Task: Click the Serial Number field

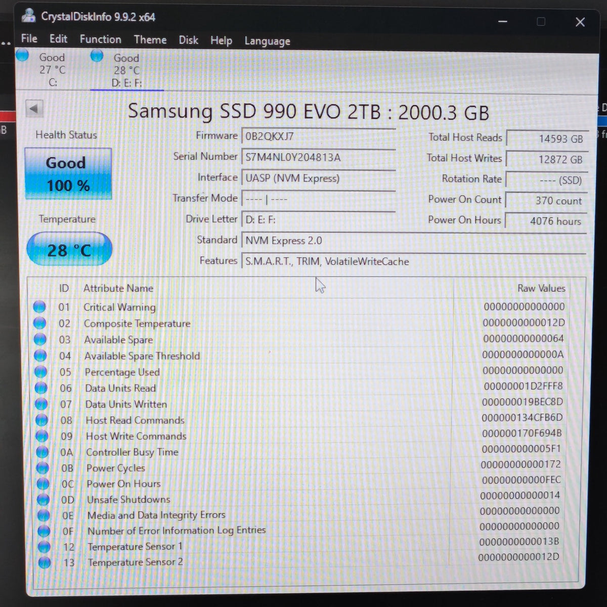Action: pyautogui.click(x=318, y=157)
